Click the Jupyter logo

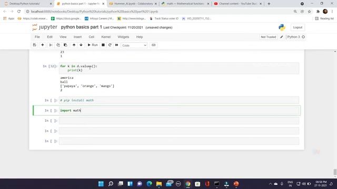45,27
